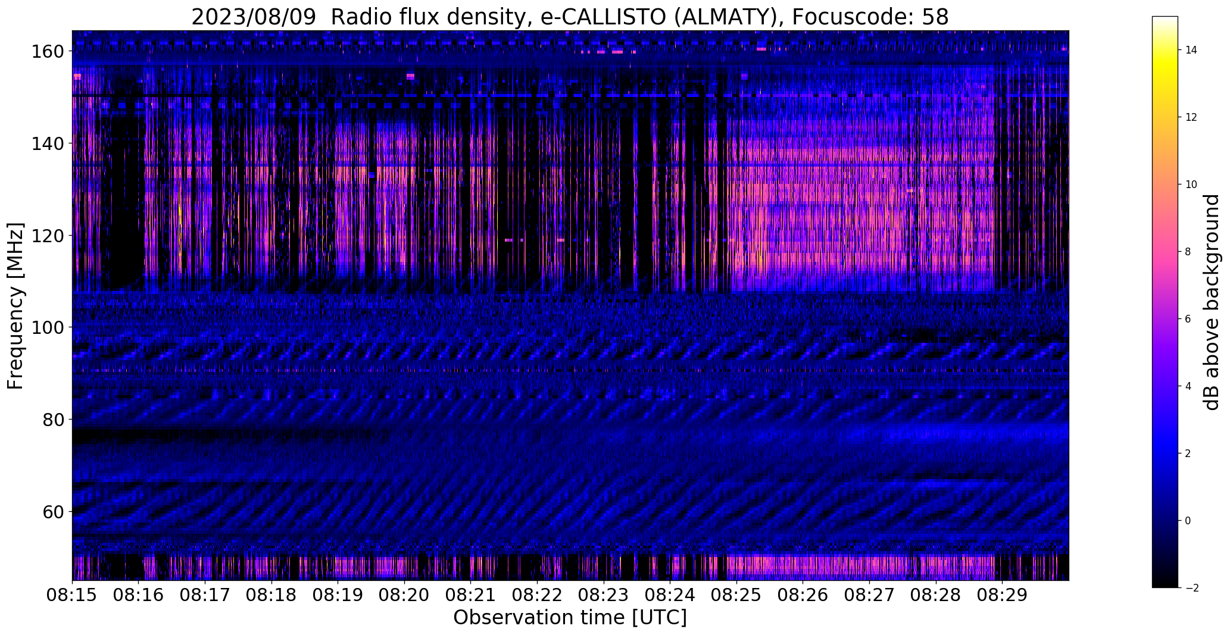The width and height of the screenshot is (1230, 635).
Task: Click the bright burst near 08:25 at 115 MHz
Action: pyautogui.click(x=750, y=258)
